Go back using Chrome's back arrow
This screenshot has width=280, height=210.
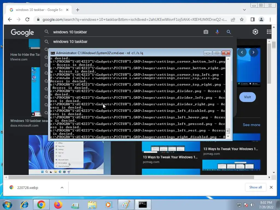pos(10,19)
